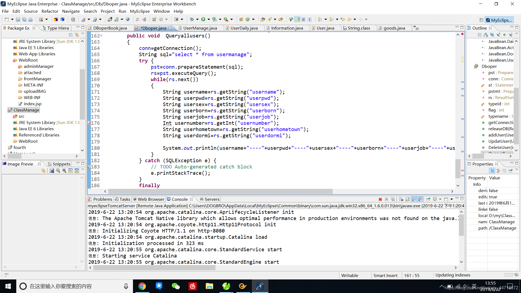The image size is (521, 293).
Task: Click the Capture Screenshot camera icon
Action: click(x=176, y=19)
